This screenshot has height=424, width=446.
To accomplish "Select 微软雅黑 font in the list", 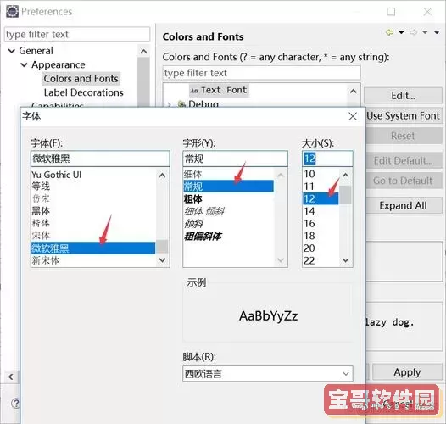I will [x=93, y=248].
